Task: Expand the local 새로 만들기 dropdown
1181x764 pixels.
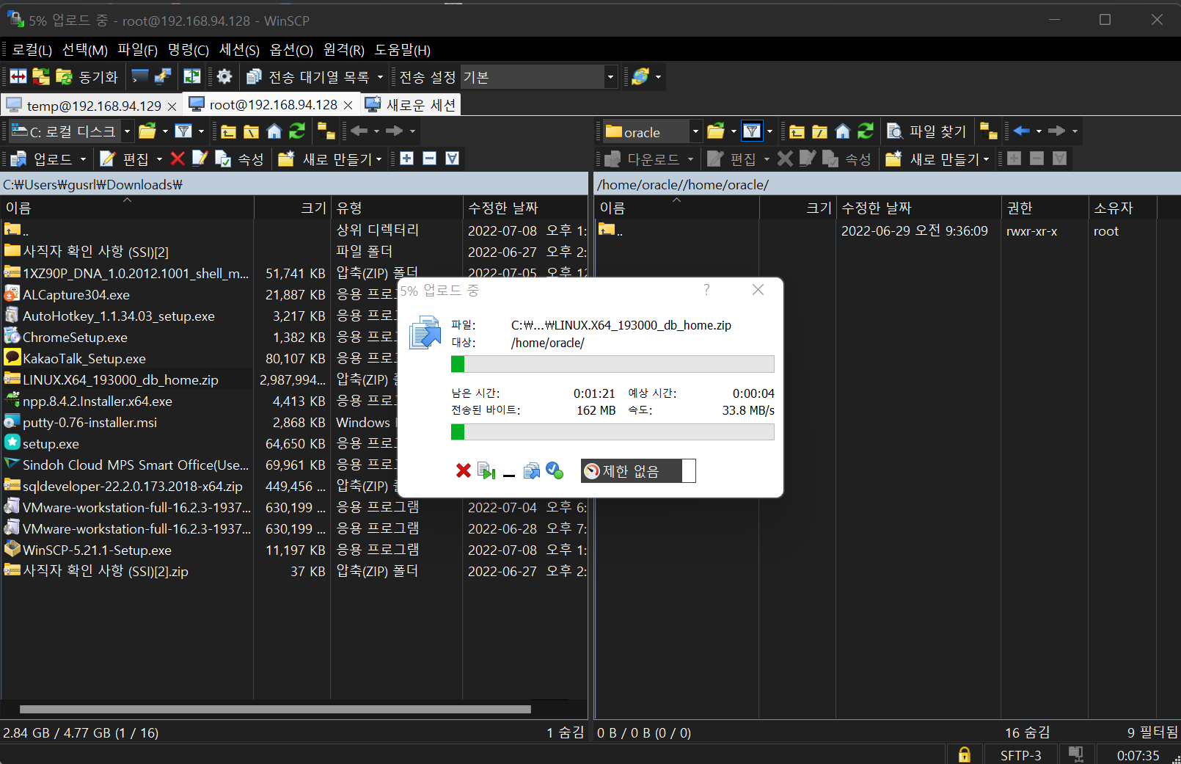Action: [x=379, y=159]
